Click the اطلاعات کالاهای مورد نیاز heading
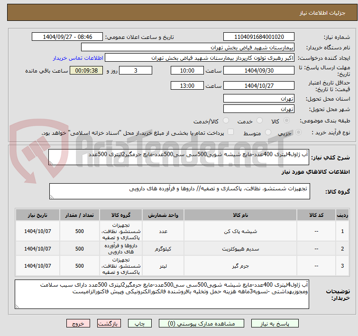 coord(315,172)
